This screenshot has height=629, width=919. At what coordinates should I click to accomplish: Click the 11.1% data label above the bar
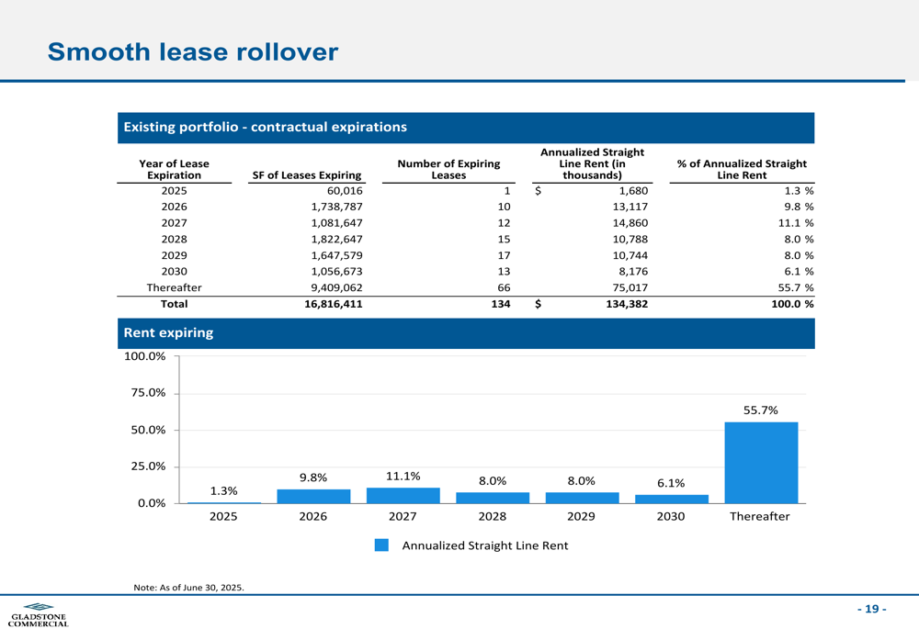(403, 477)
